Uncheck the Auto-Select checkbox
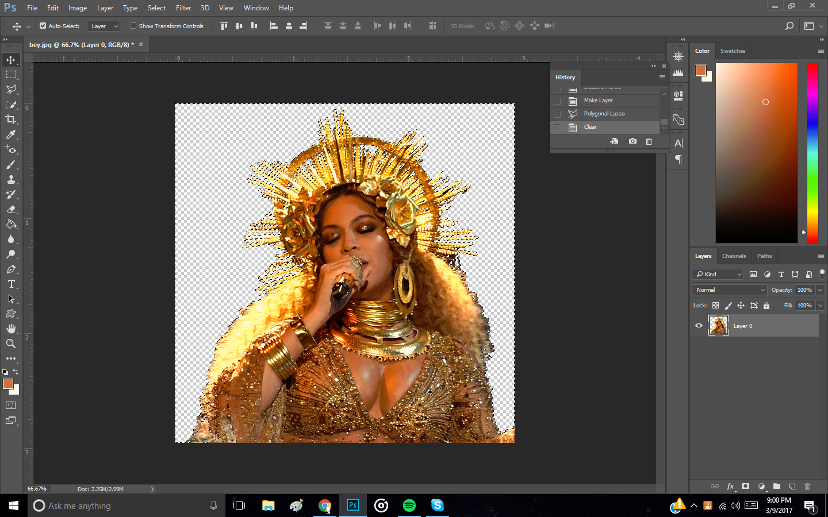This screenshot has width=828, height=517. [43, 26]
